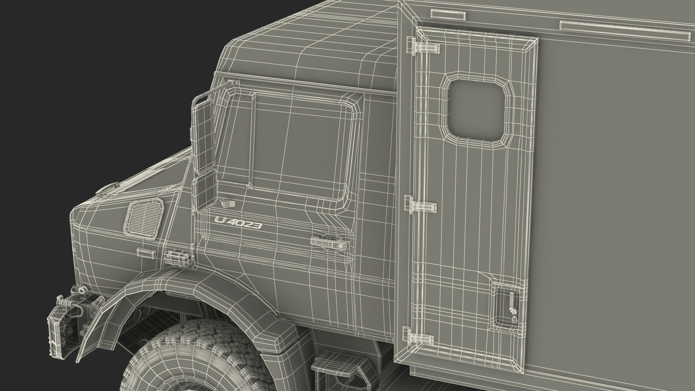Select the hood vent grille

tap(144, 218)
